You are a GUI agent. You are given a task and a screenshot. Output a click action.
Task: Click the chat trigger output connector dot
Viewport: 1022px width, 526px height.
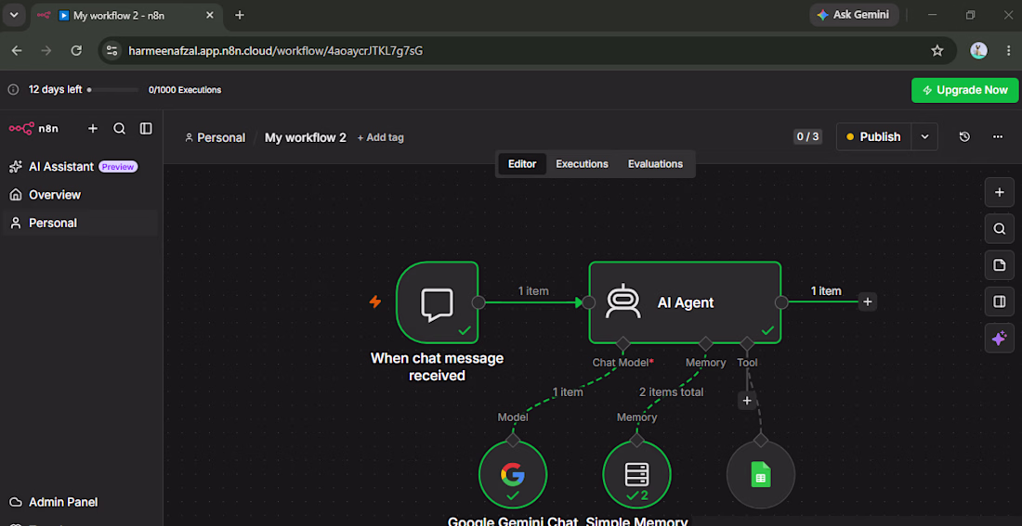point(478,302)
